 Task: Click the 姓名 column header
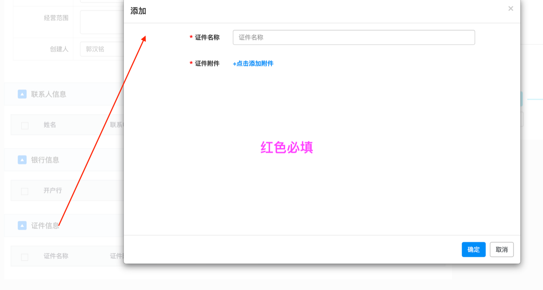[x=50, y=125]
